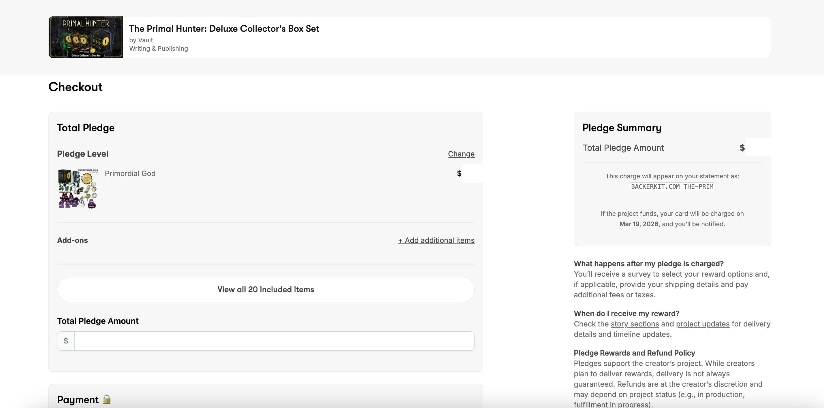The image size is (824, 408).
Task: Click the 'Add-ons' section label
Action: [x=72, y=240]
